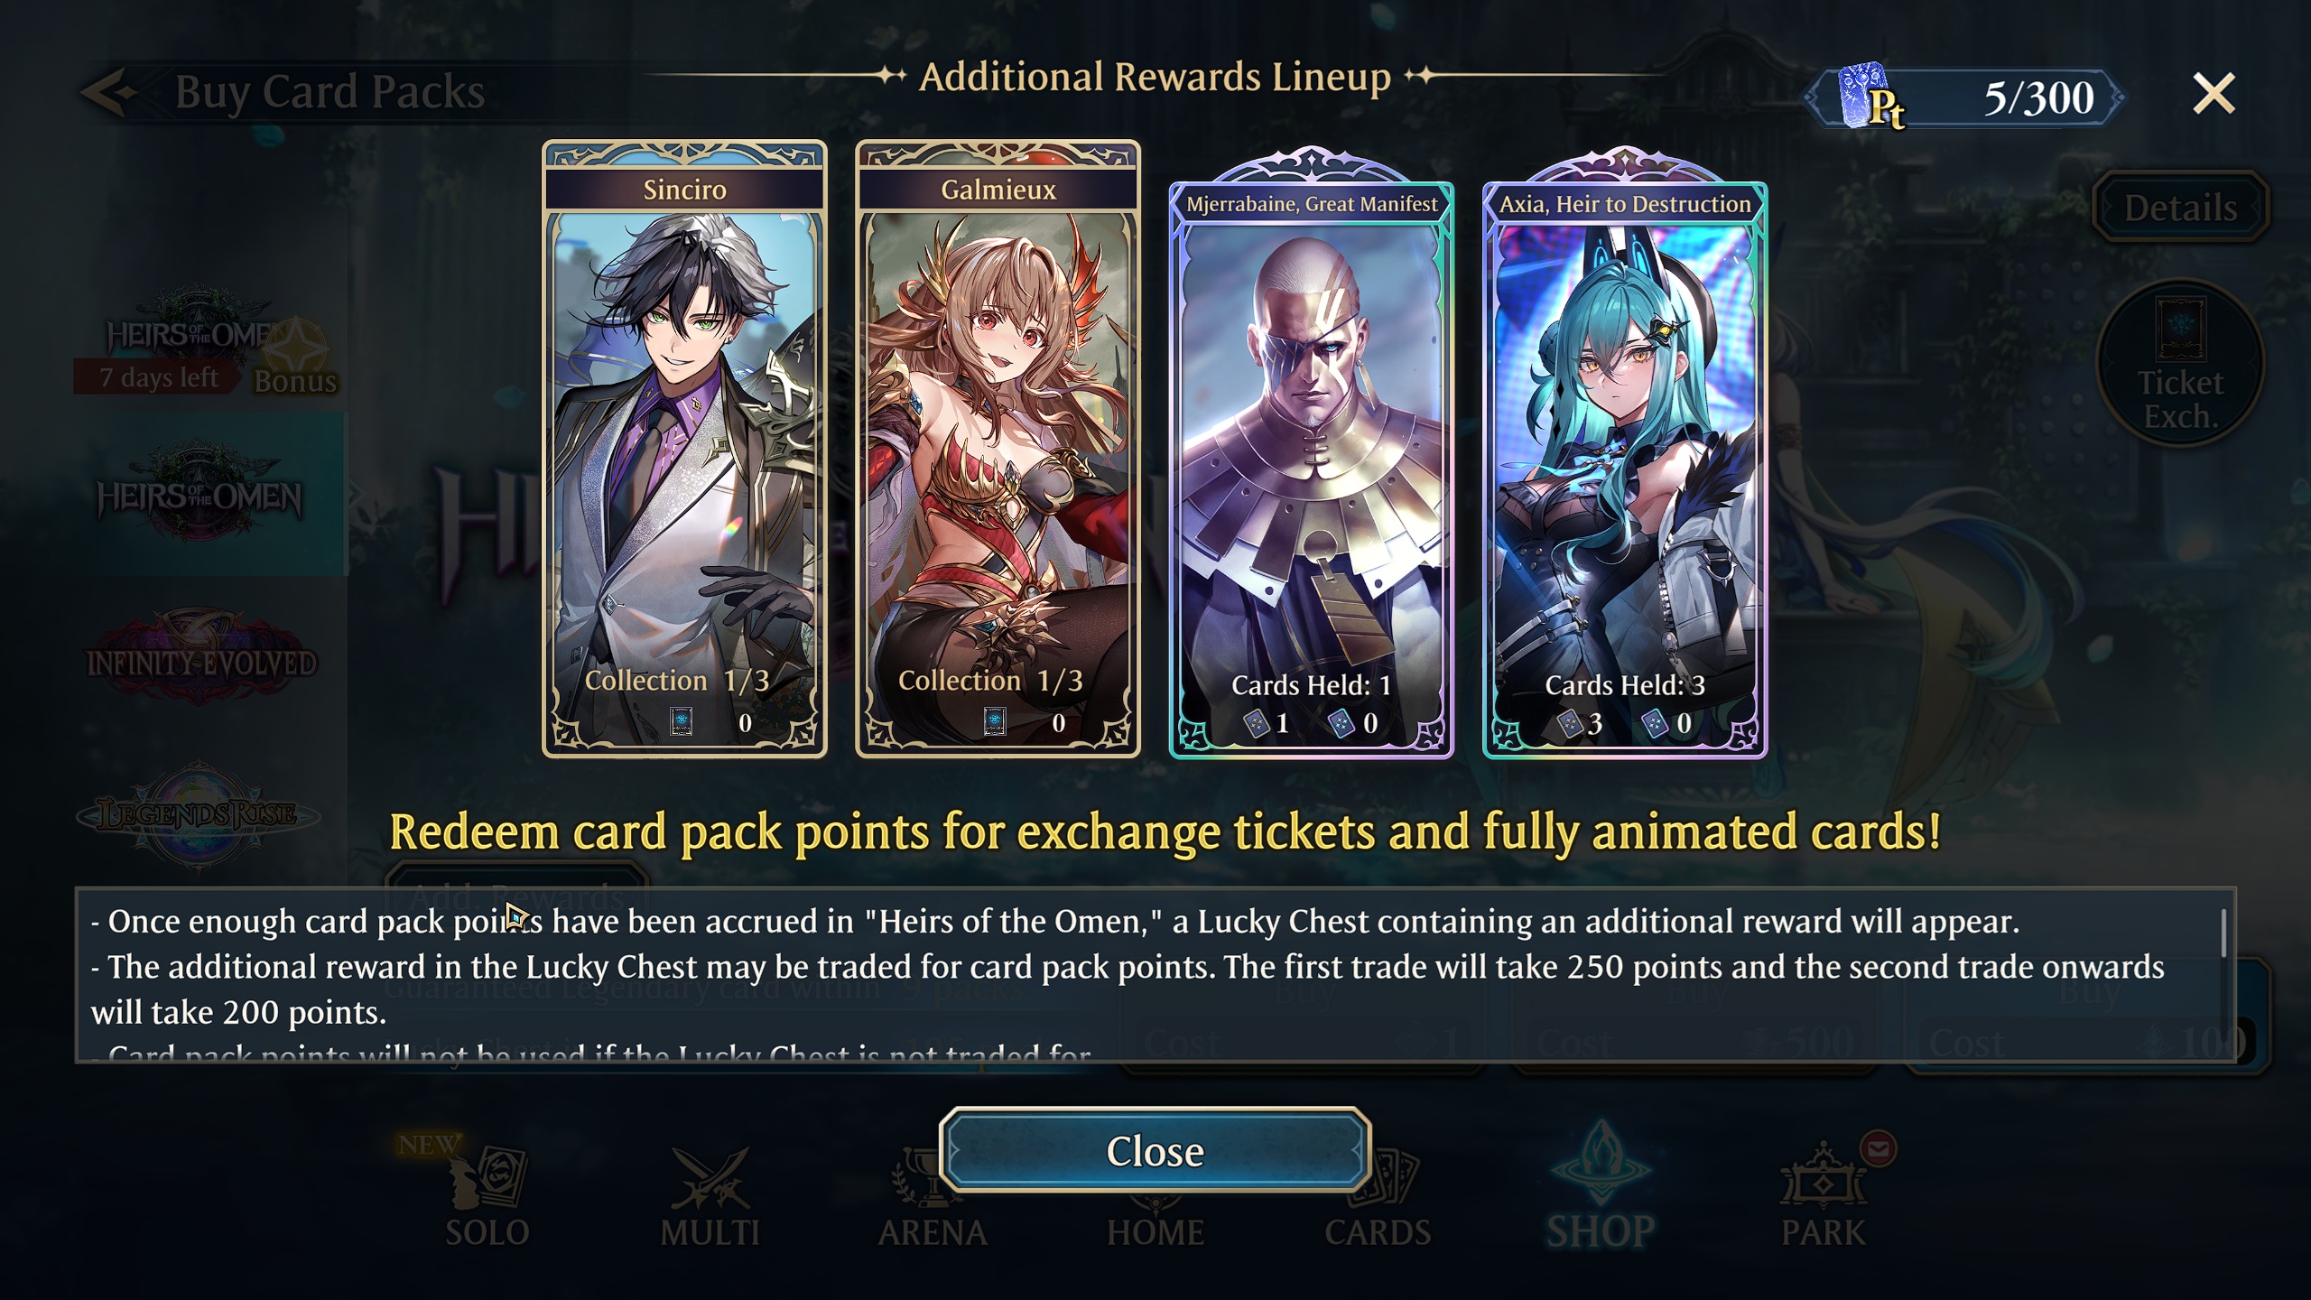The width and height of the screenshot is (2311, 1300).
Task: Click the Close button
Action: 1155,1151
